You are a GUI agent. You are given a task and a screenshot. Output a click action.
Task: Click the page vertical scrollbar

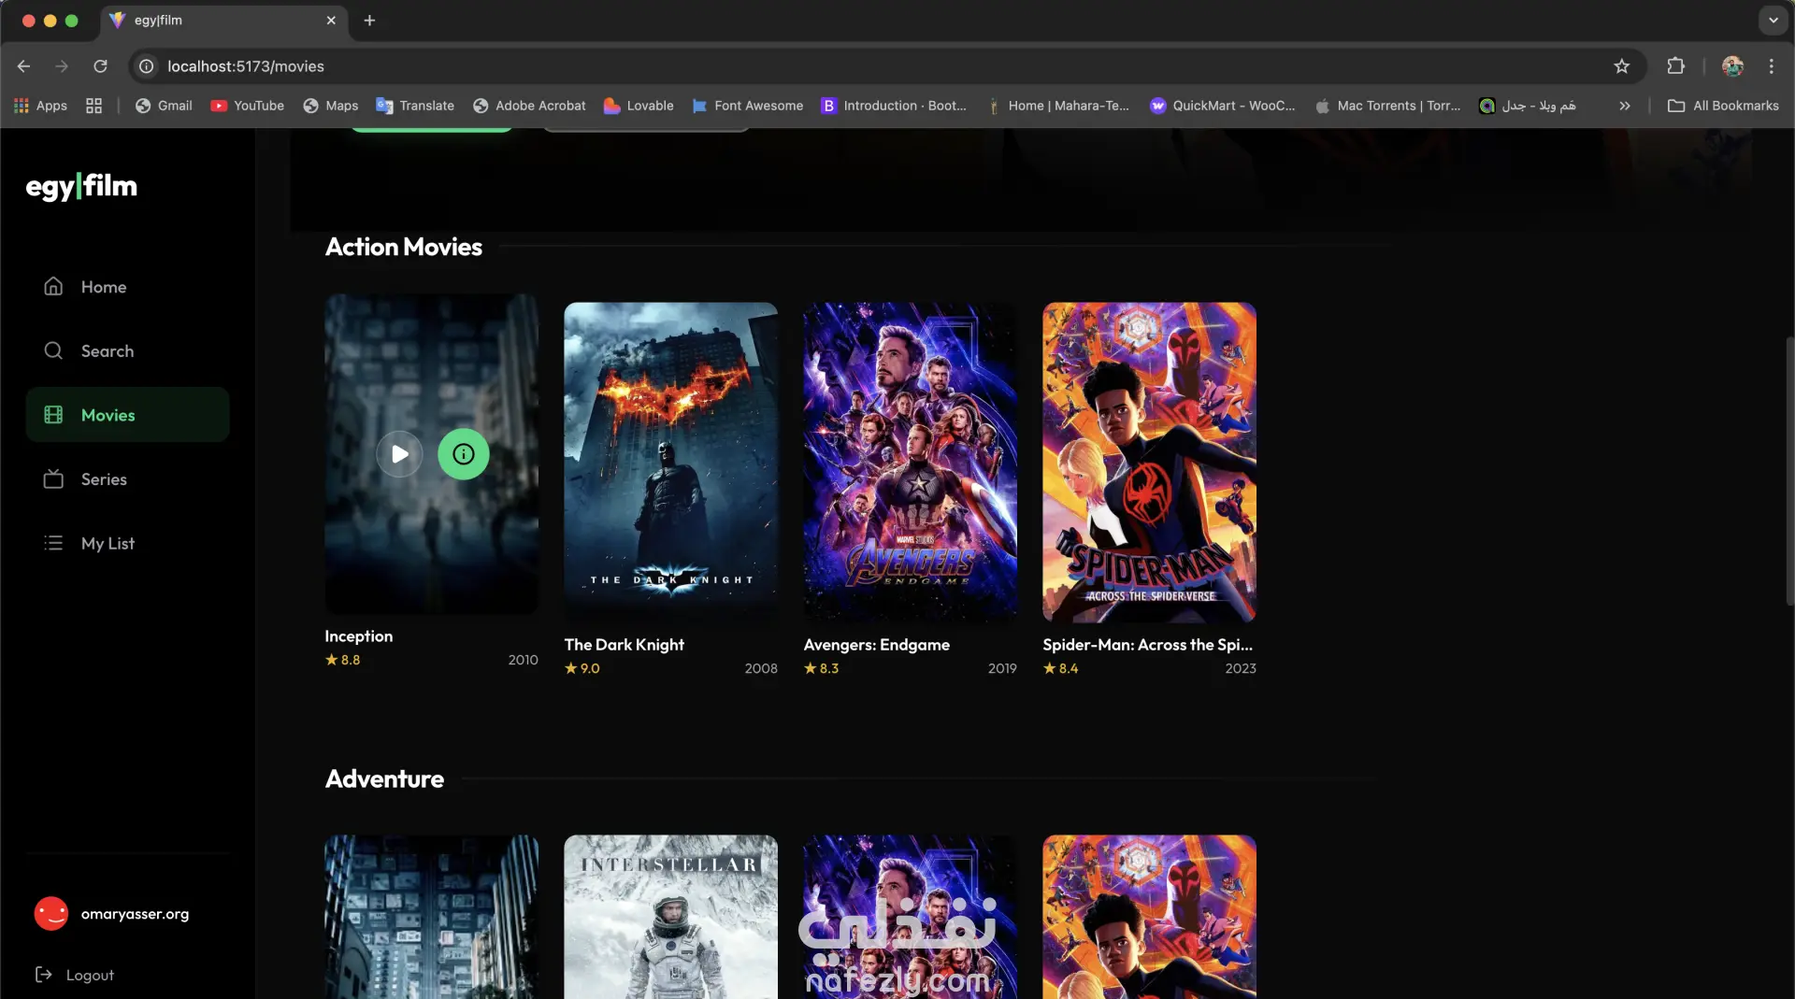click(x=1789, y=472)
